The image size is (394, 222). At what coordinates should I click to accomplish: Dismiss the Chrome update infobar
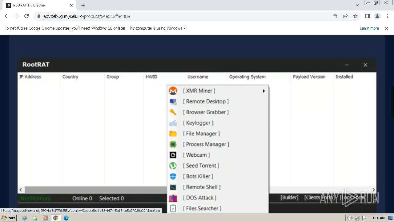tap(387, 28)
